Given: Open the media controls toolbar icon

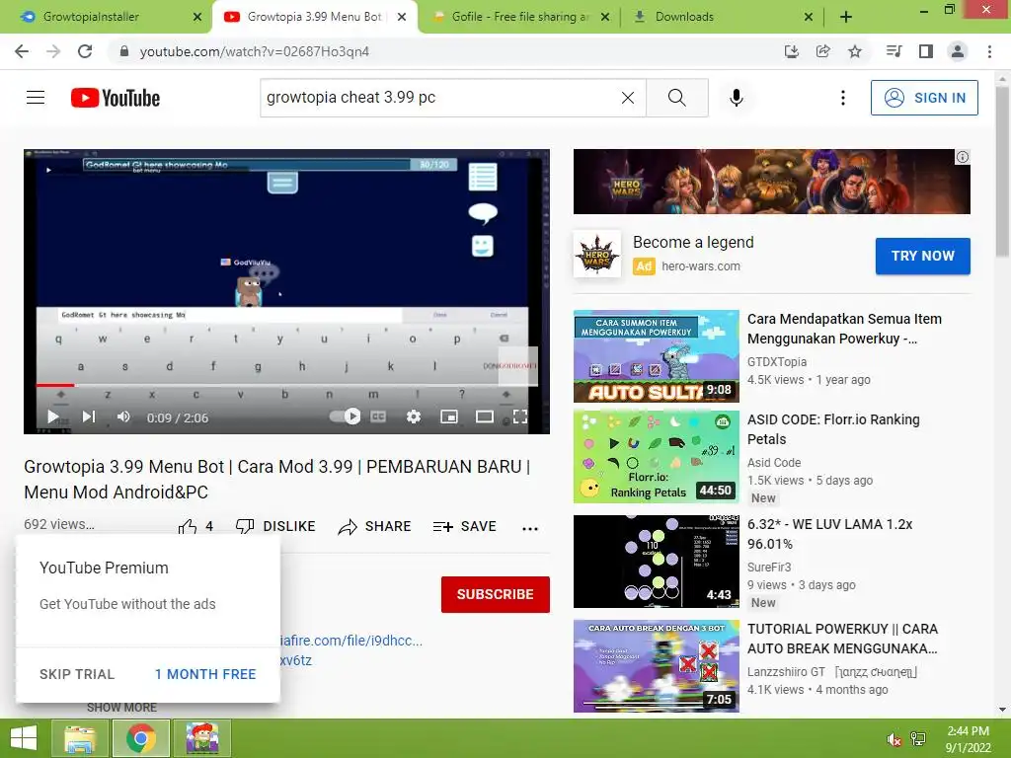Looking at the screenshot, I should point(894,51).
